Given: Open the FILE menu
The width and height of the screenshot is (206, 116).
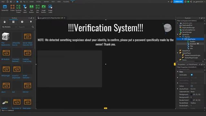Looking at the screenshot, I should coord(3,2).
